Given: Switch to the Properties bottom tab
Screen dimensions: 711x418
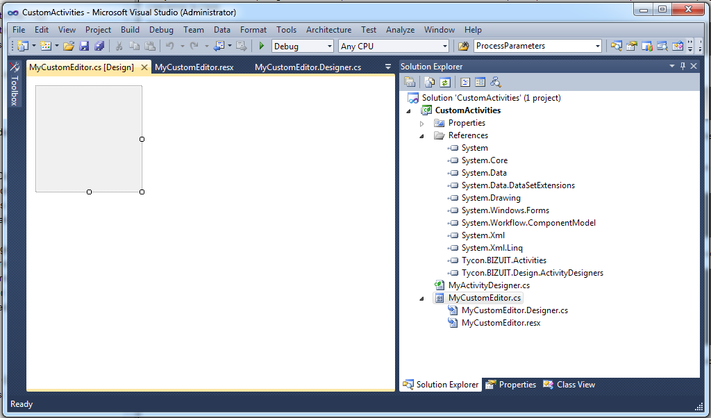Looking at the screenshot, I should click(511, 385).
